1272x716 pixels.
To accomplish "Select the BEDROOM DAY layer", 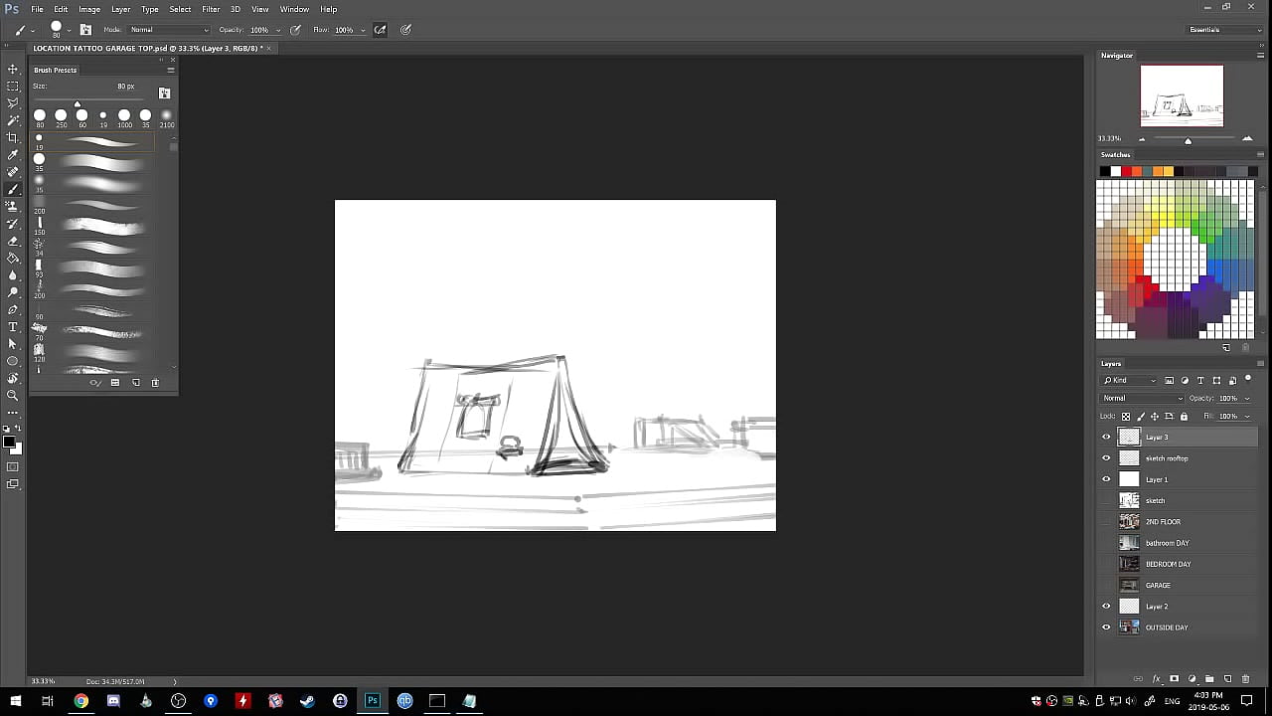I will [x=1168, y=564].
